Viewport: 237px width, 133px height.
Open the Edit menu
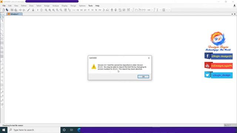point(10,6)
